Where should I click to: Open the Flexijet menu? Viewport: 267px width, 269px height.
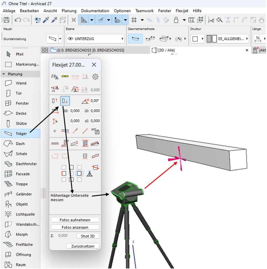tap(182, 11)
